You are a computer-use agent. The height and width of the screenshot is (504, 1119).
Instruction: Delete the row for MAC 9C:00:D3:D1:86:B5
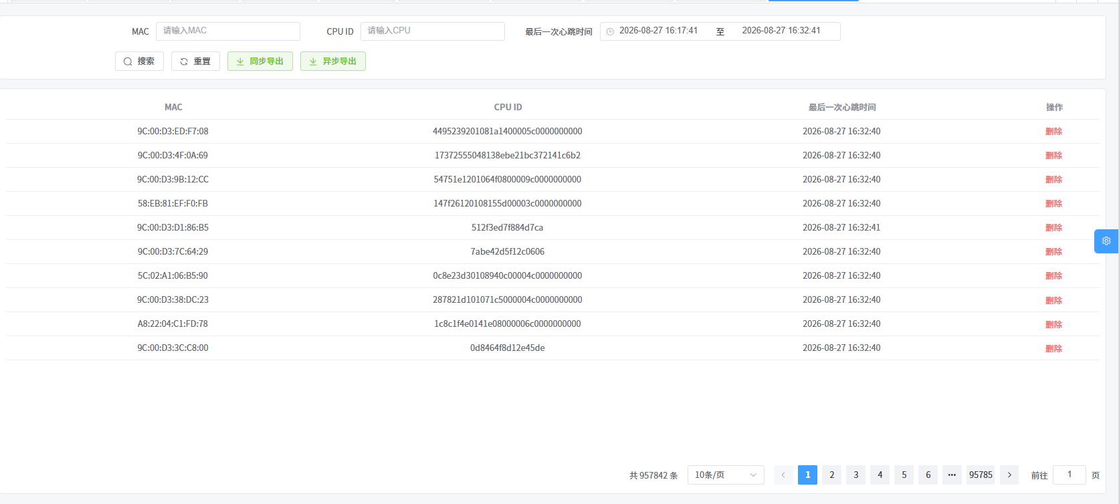(1054, 228)
